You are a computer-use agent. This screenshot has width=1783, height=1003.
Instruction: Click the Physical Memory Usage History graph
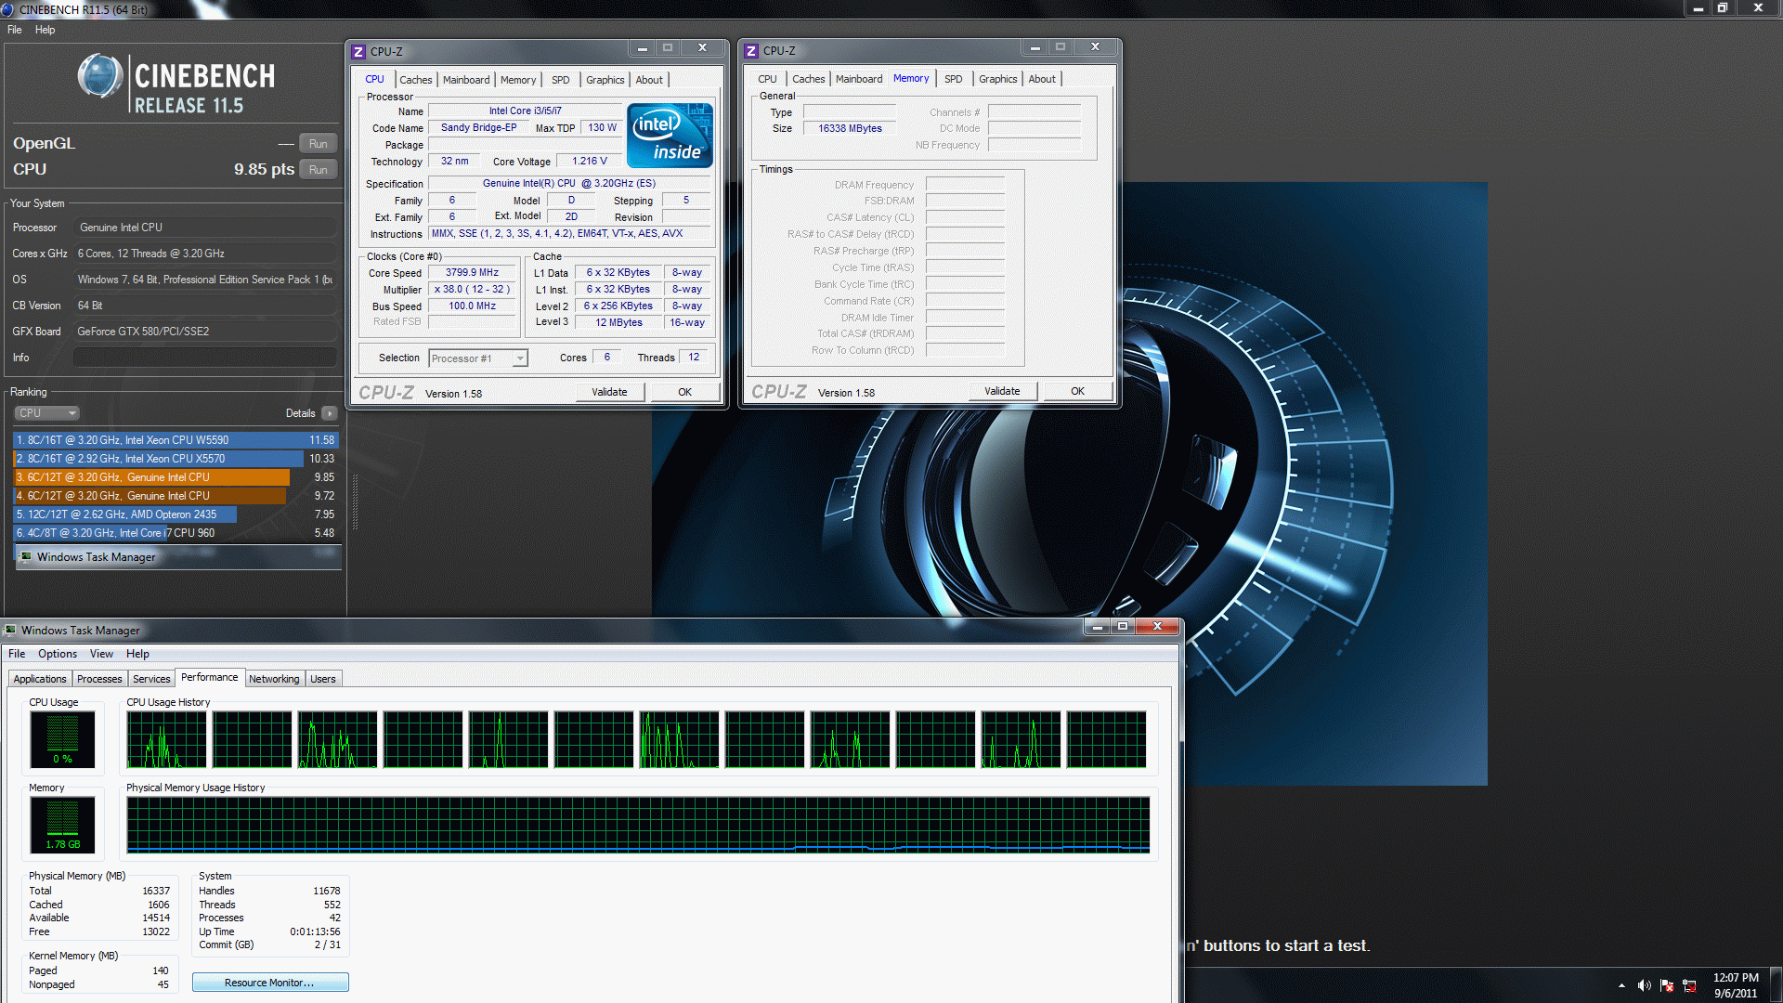click(638, 825)
